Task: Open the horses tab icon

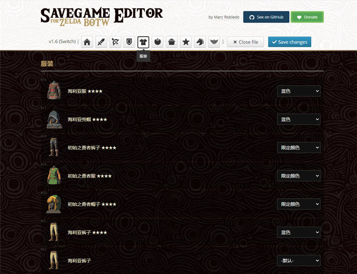Action: tap(200, 42)
